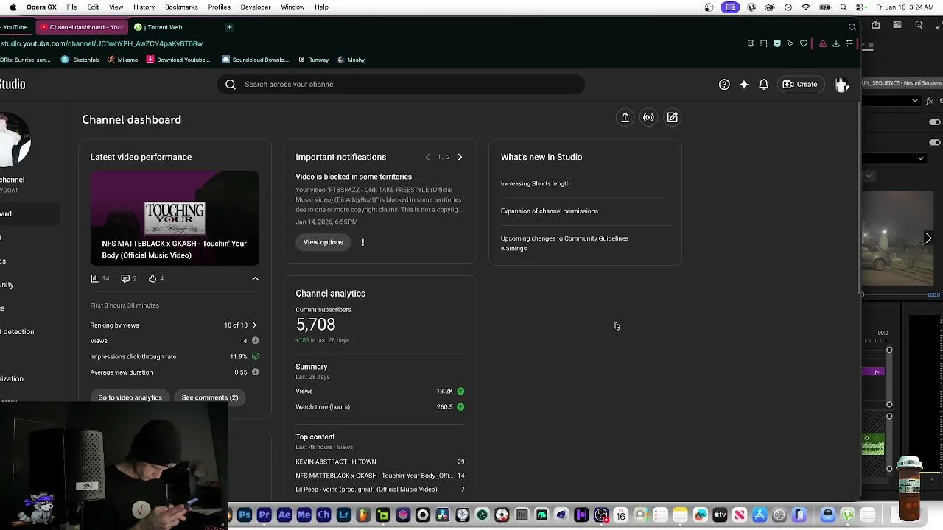This screenshot has height=530, width=943.
Task: Select Lil Peep - veins top content row
Action: [379, 490]
